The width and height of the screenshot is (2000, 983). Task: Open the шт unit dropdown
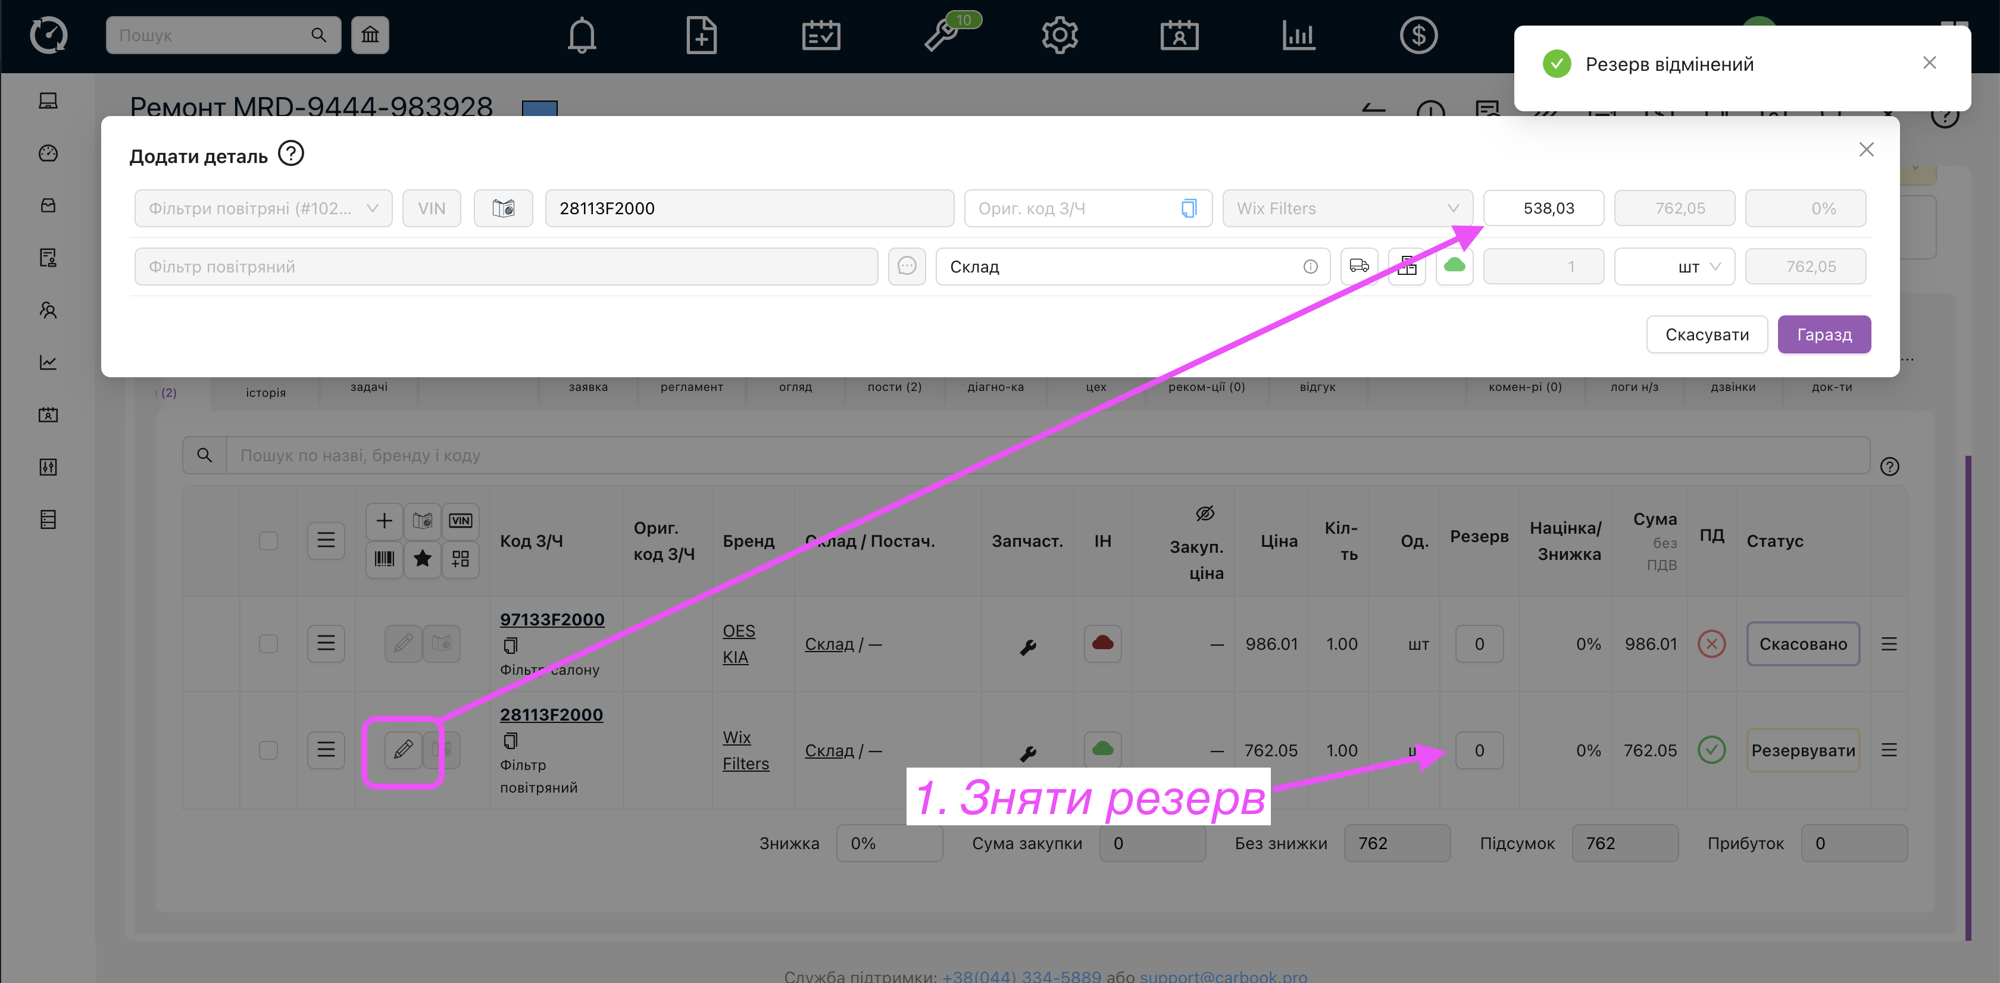tap(1674, 266)
